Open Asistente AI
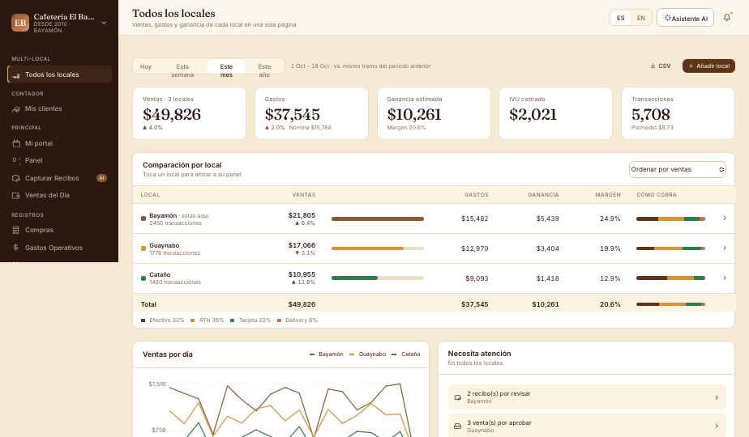This screenshot has height=437, width=749. click(x=686, y=18)
